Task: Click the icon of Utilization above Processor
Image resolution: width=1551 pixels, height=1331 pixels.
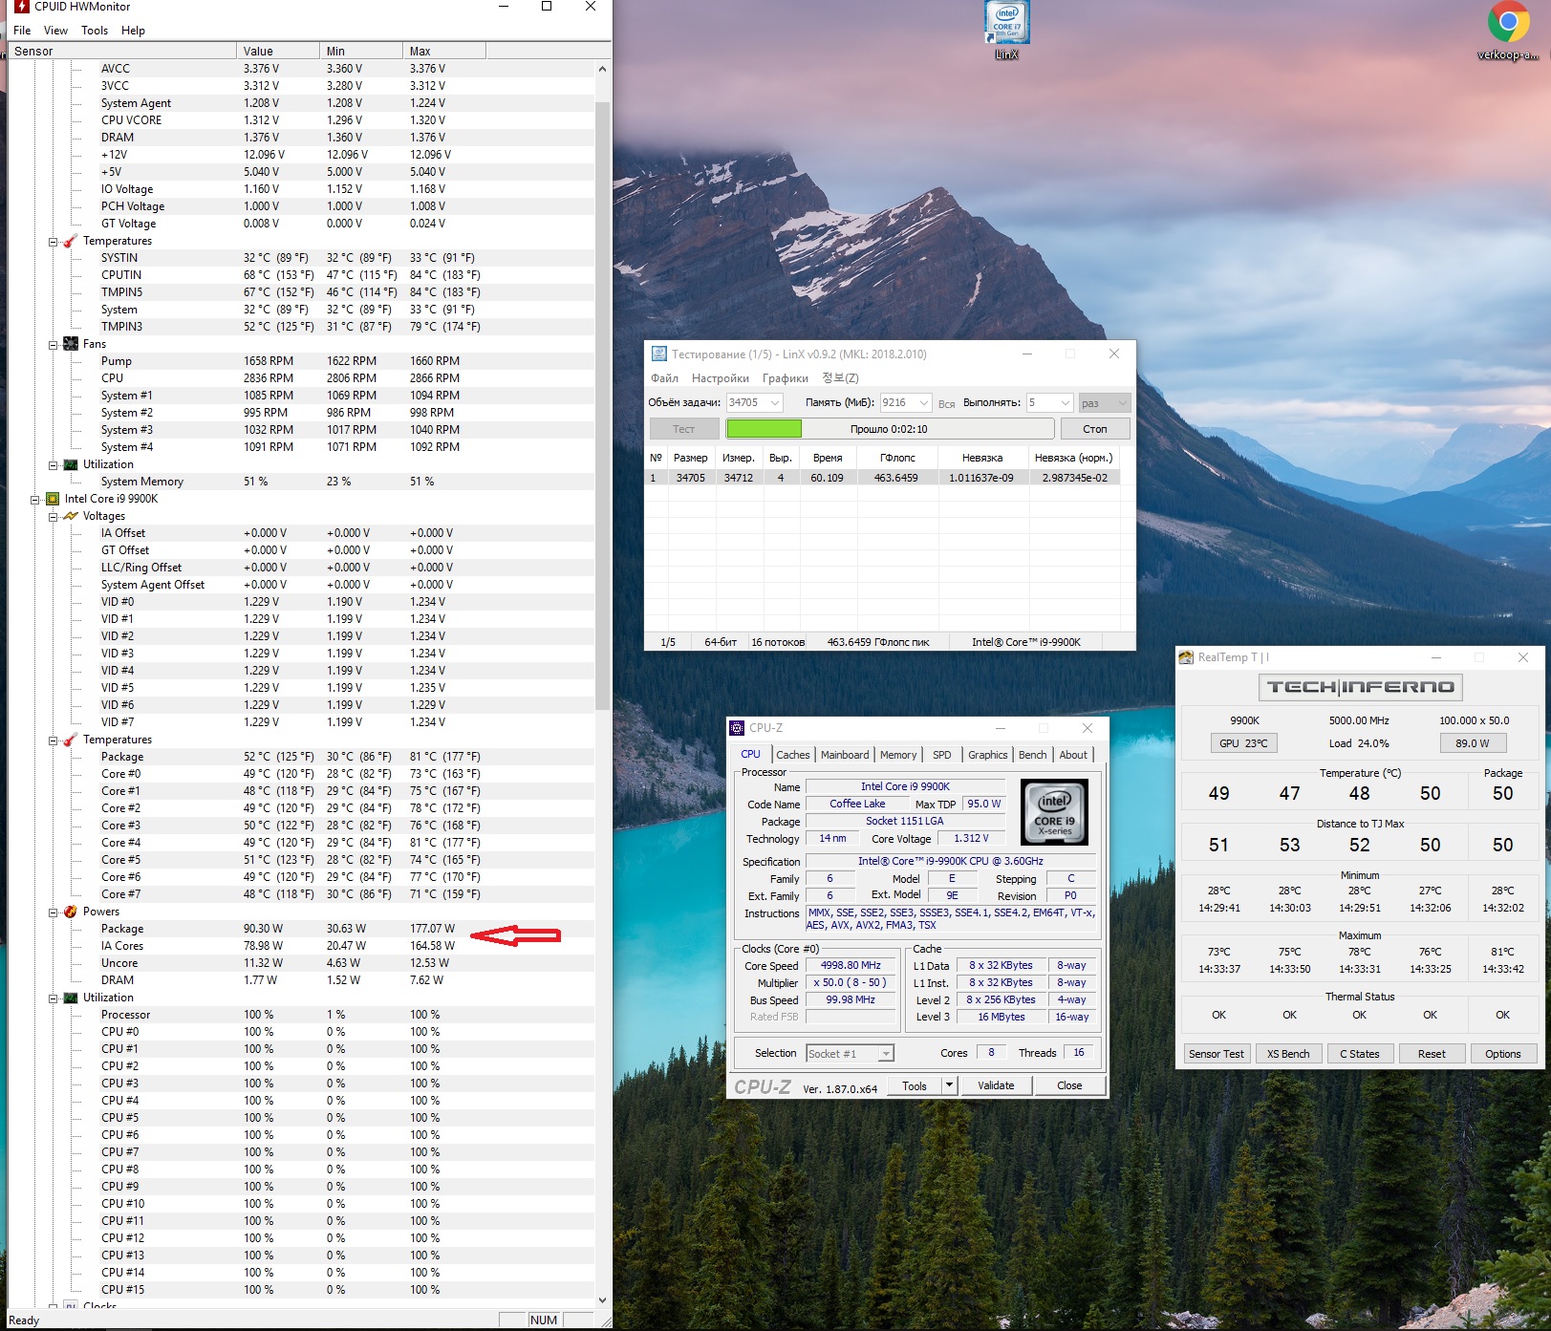Action: coord(71,998)
